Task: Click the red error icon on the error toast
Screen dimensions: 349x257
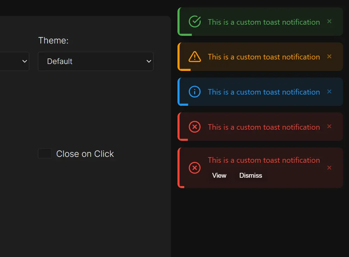Action: click(195, 127)
